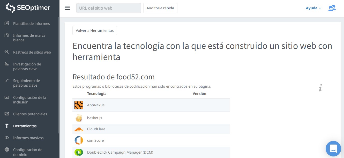This screenshot has height=158, width=344.
Task: Open the hamburger menu
Action: pos(67,8)
